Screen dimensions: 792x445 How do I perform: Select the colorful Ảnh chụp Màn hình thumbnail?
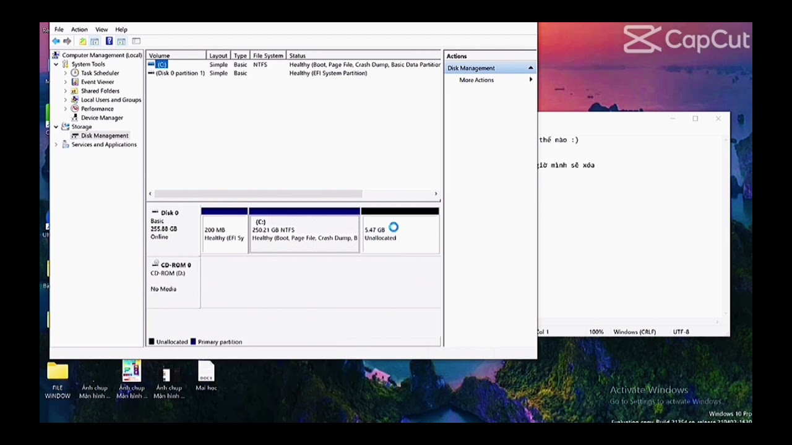pyautogui.click(x=131, y=381)
